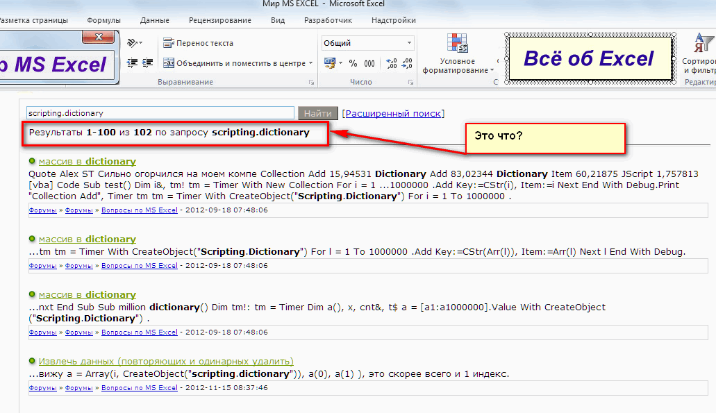
Task: Expand the Число group dialog launcher
Action: (410, 83)
